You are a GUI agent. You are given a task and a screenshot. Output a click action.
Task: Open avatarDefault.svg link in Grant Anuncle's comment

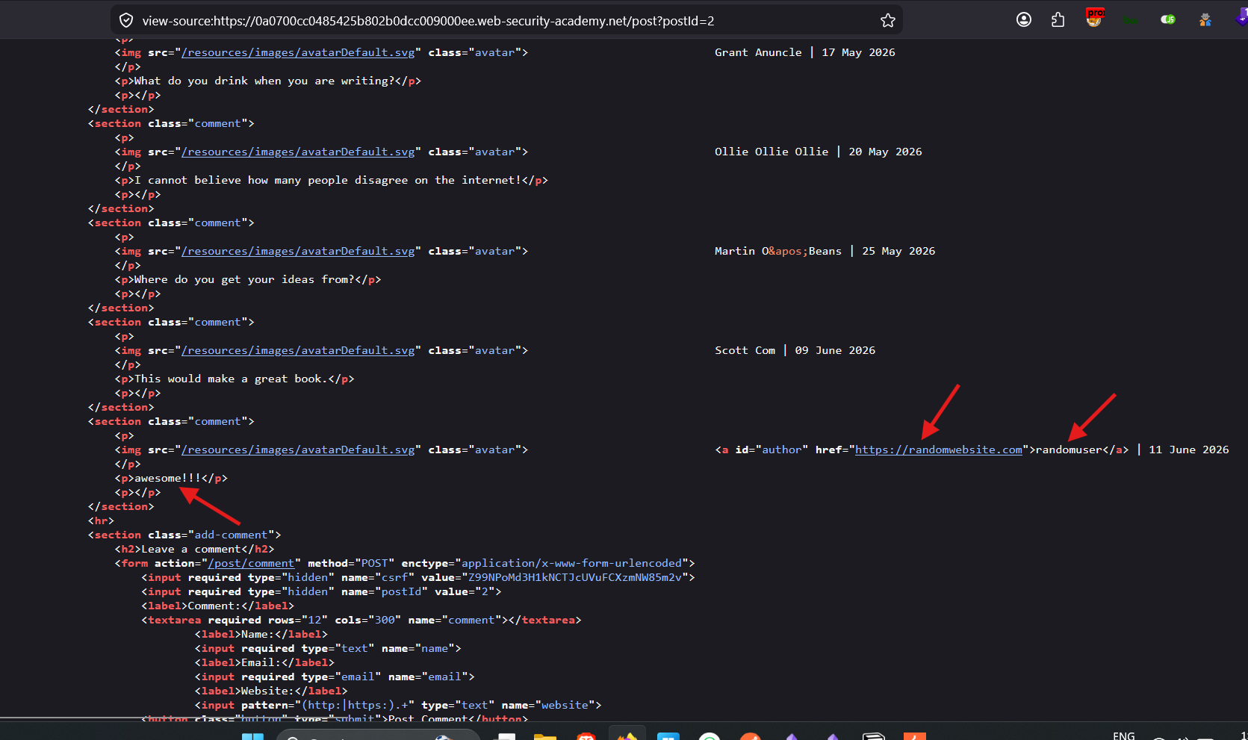(298, 52)
